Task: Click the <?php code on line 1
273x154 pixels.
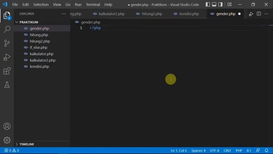Action: [95, 28]
